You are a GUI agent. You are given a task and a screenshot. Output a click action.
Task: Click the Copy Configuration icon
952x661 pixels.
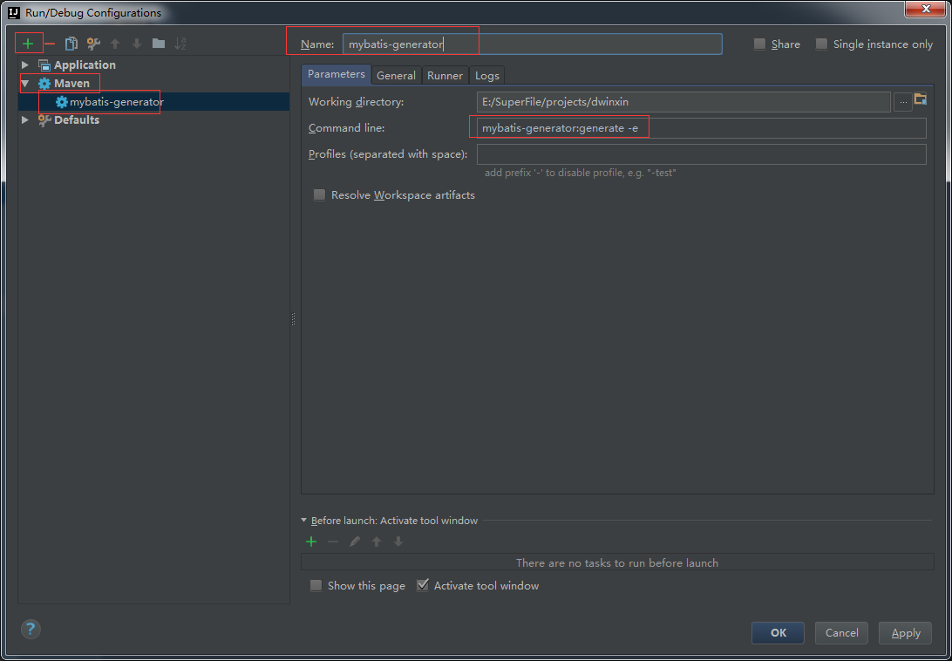pyautogui.click(x=71, y=44)
